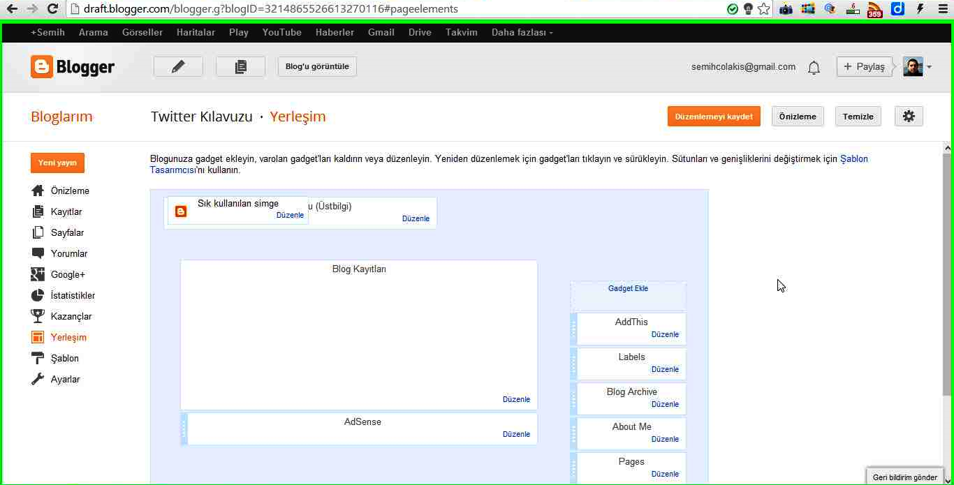
Task: Open Haritalar in the Google bar
Action: (x=196, y=32)
